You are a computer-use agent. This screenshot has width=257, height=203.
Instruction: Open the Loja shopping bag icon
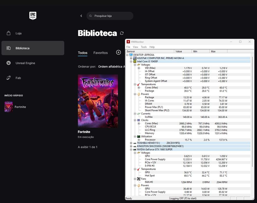pos(8,33)
